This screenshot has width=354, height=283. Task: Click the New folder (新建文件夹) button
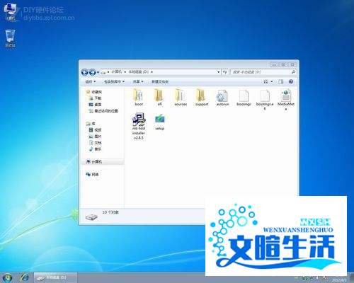pos(160,81)
